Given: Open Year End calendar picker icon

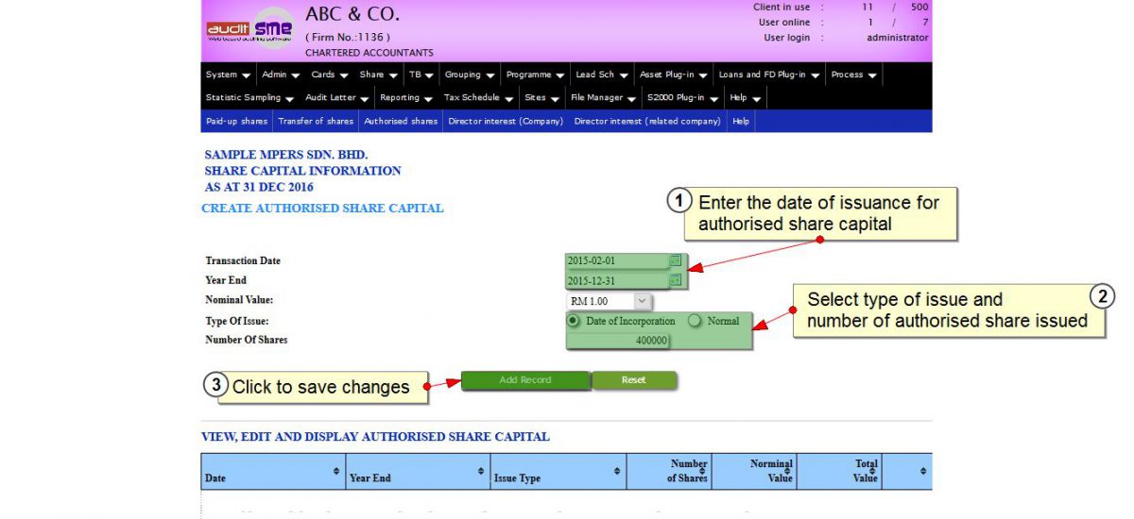Looking at the screenshot, I should [675, 280].
